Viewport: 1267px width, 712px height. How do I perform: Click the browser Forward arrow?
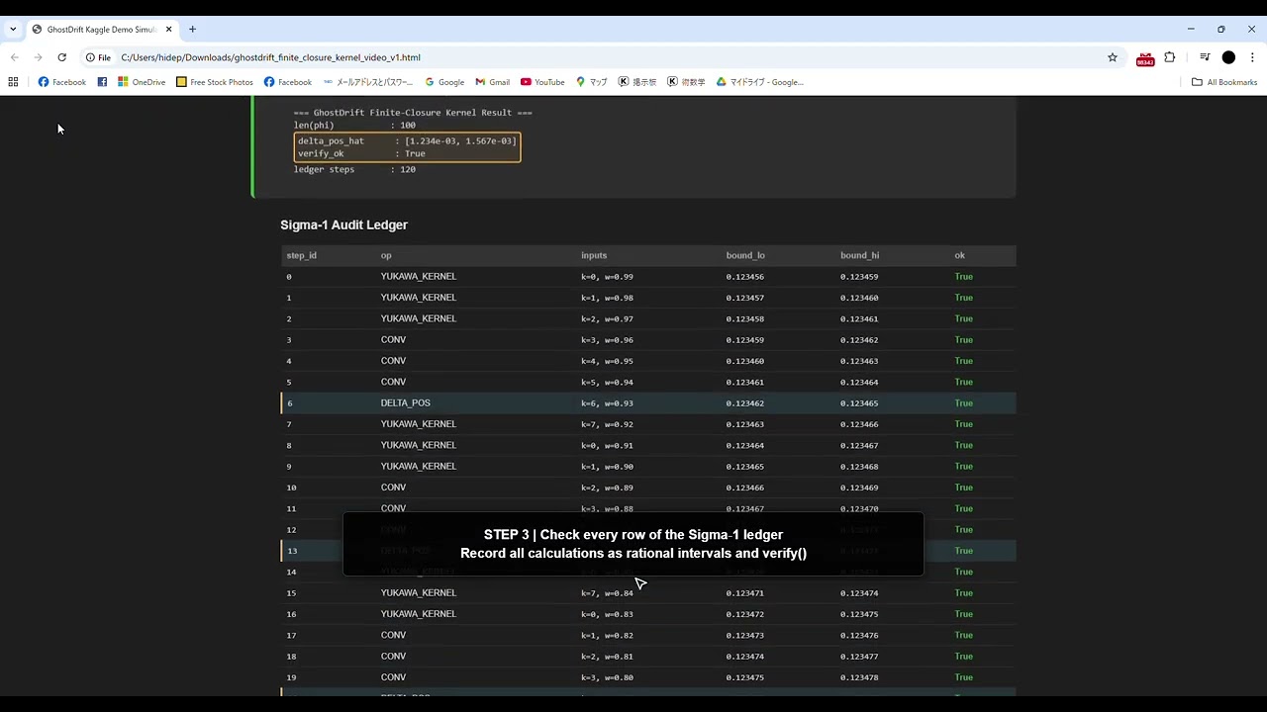pos(38,57)
